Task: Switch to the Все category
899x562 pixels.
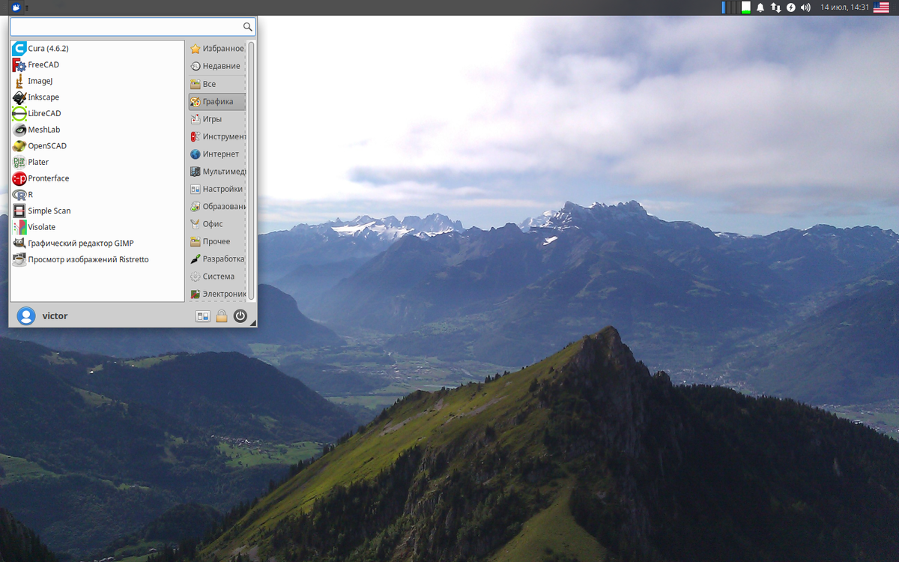Action: (217, 84)
